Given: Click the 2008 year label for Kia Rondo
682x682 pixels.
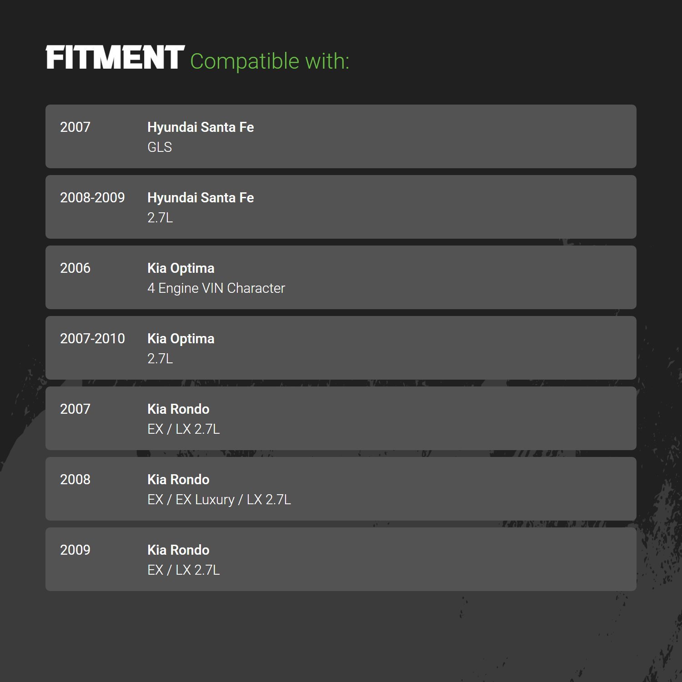Looking at the screenshot, I should point(75,480).
